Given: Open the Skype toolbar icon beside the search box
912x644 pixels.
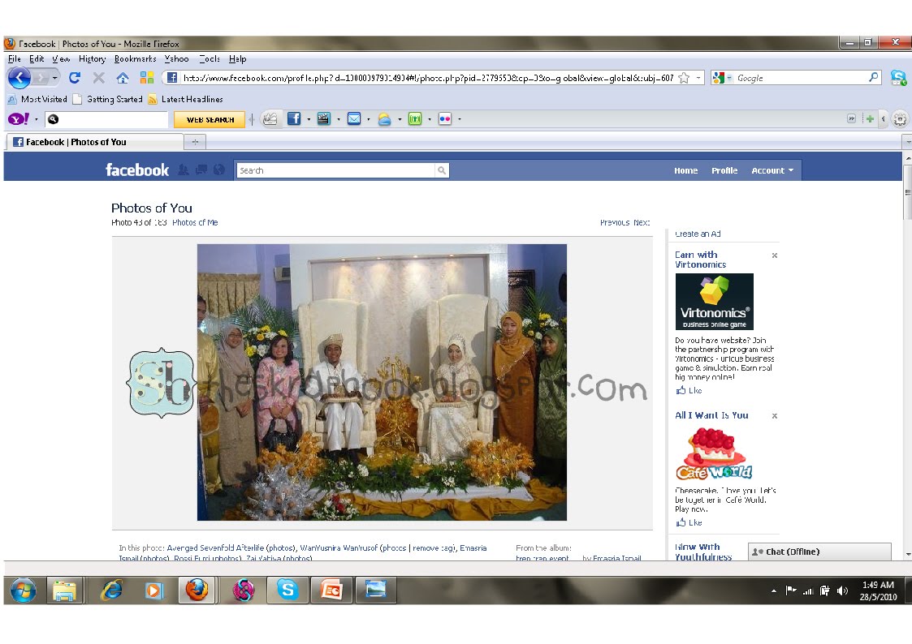Looking at the screenshot, I should (898, 77).
